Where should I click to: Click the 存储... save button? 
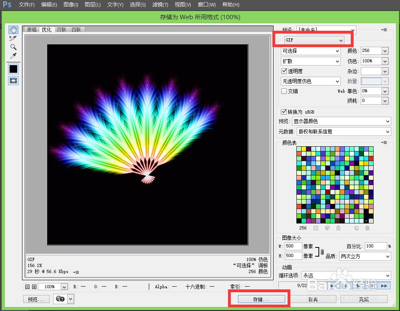(x=261, y=299)
